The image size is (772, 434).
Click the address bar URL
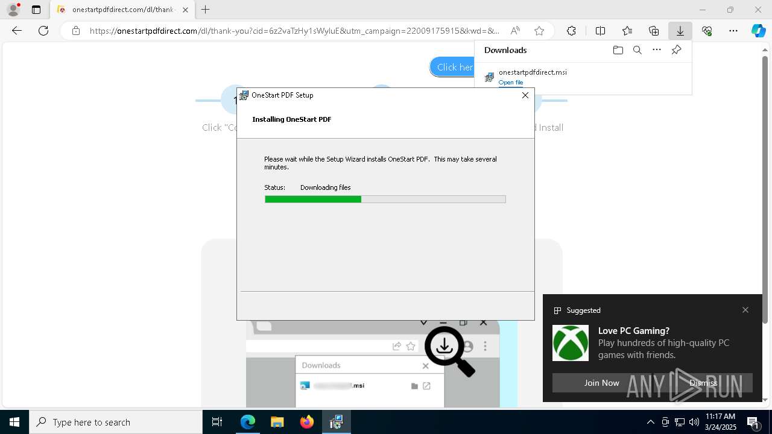[x=294, y=31]
